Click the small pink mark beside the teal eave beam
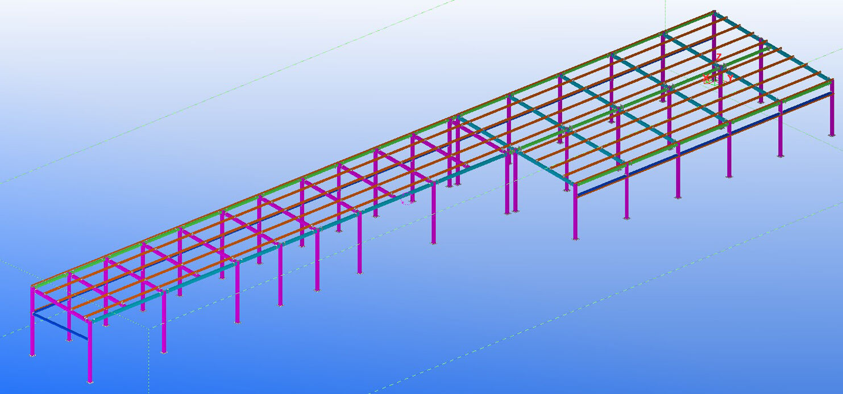The image size is (843, 394). pyautogui.click(x=405, y=200)
